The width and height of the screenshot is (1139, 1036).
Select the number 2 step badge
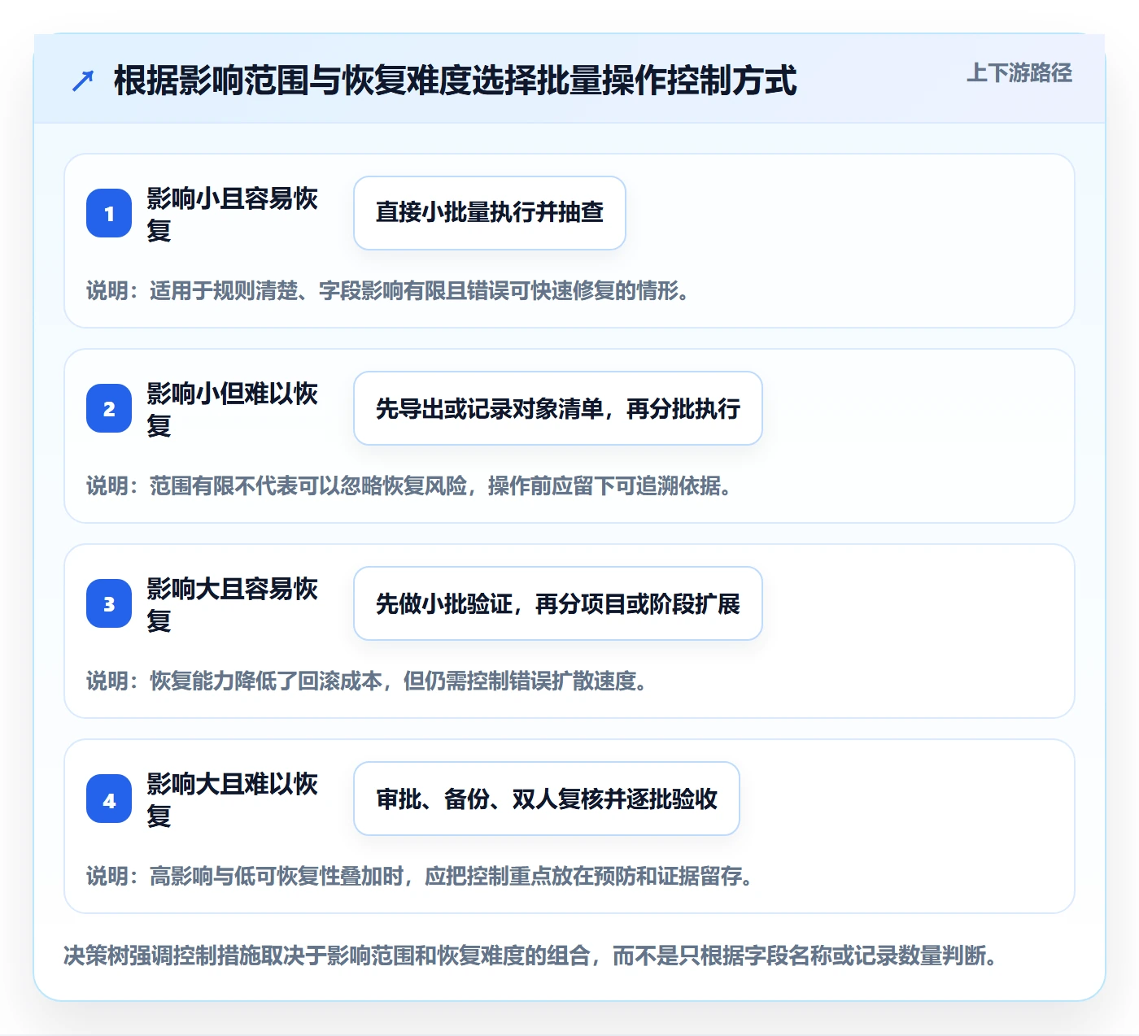tap(109, 408)
